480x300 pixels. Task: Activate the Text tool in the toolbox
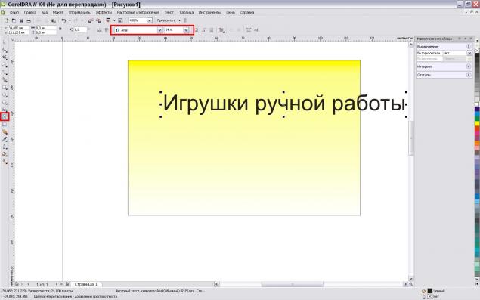click(x=5, y=116)
